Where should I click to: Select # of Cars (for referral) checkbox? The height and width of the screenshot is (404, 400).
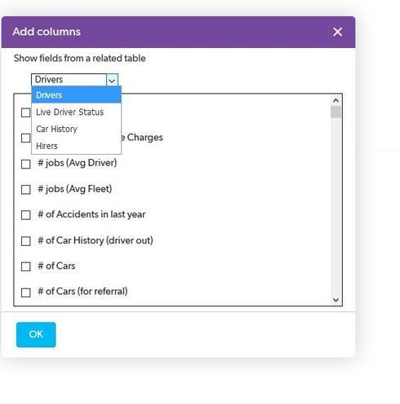click(x=26, y=292)
